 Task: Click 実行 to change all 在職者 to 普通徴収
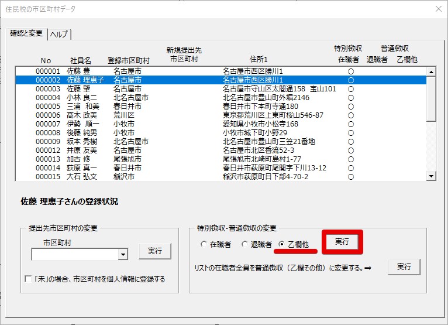coord(404,266)
